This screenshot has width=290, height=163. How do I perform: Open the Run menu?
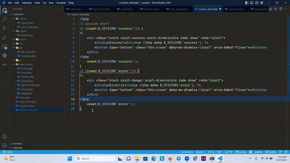[x=51, y=3]
